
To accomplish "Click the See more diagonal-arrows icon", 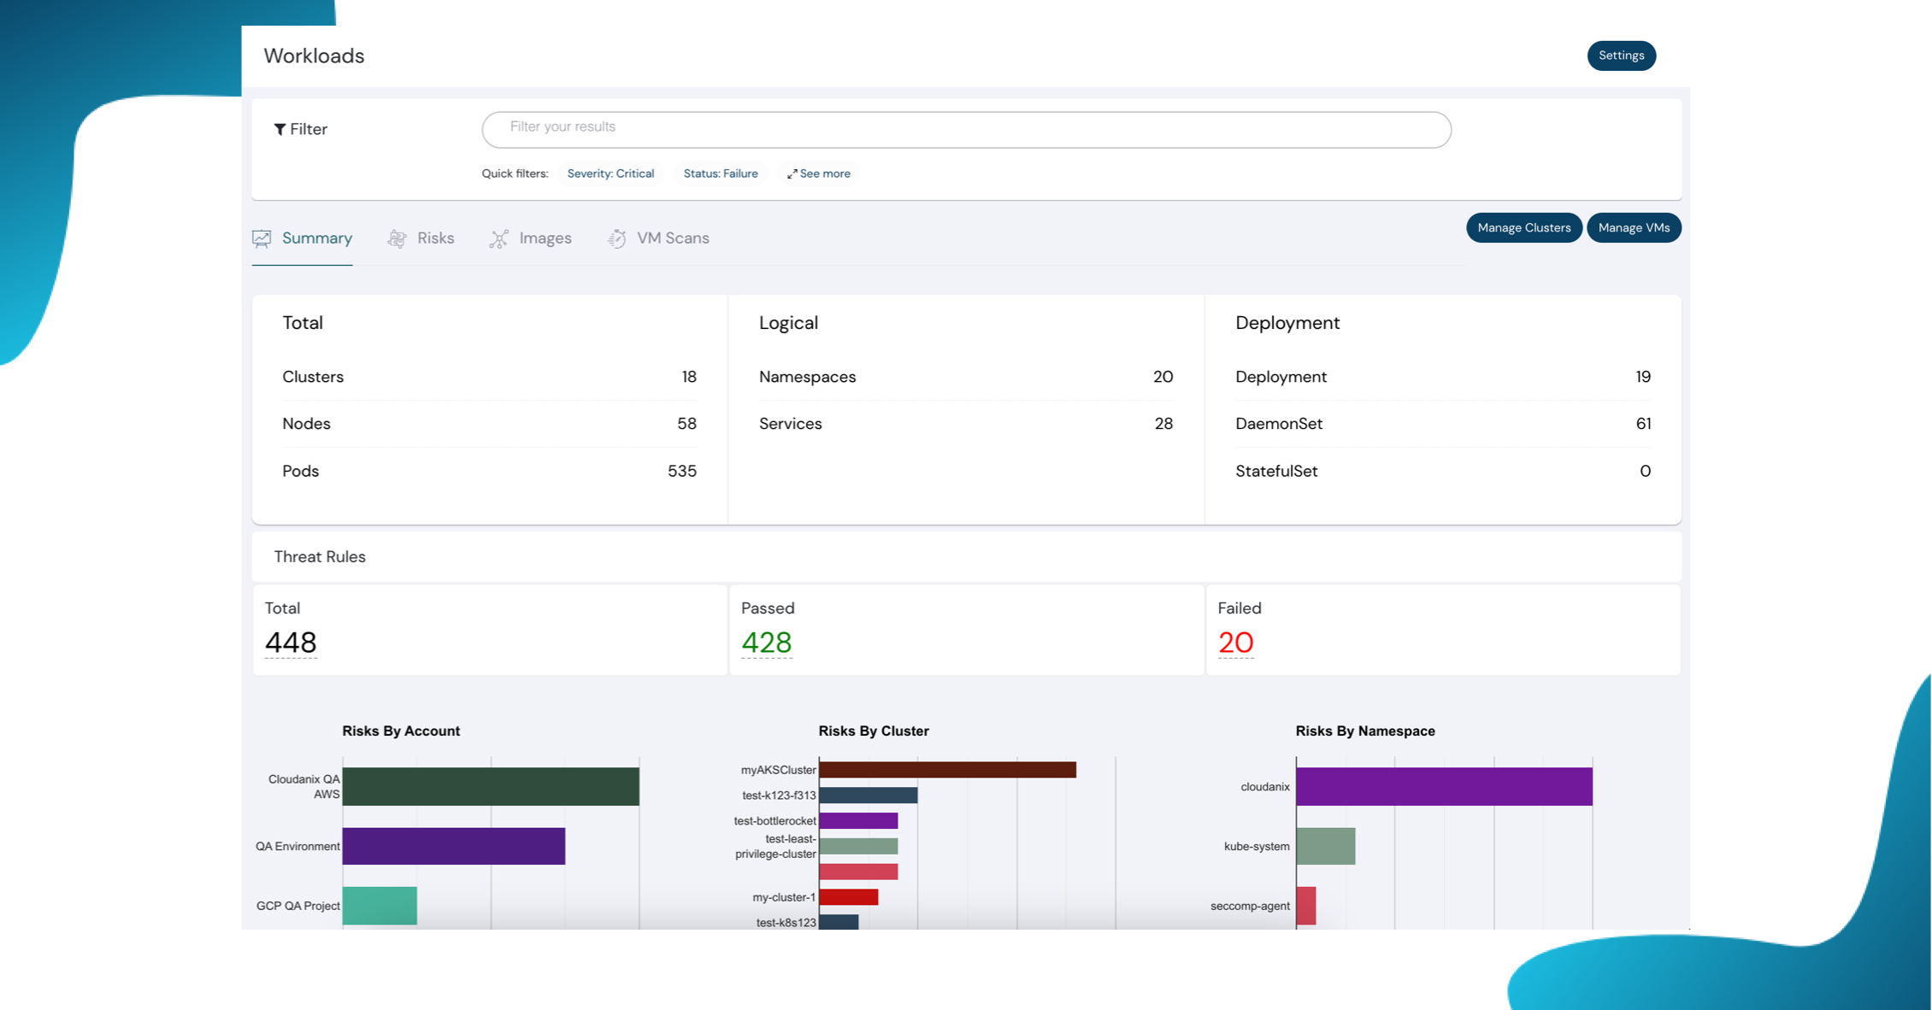I will (x=791, y=173).
